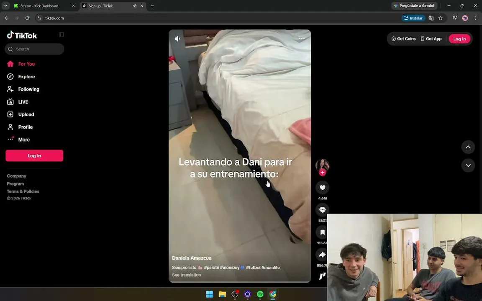Click See translation under the caption
The height and width of the screenshot is (301, 482).
pos(186,275)
